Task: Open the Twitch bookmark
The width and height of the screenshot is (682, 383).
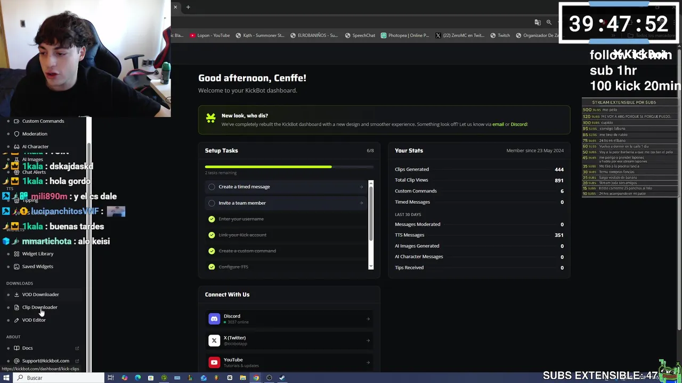Action: click(x=500, y=36)
